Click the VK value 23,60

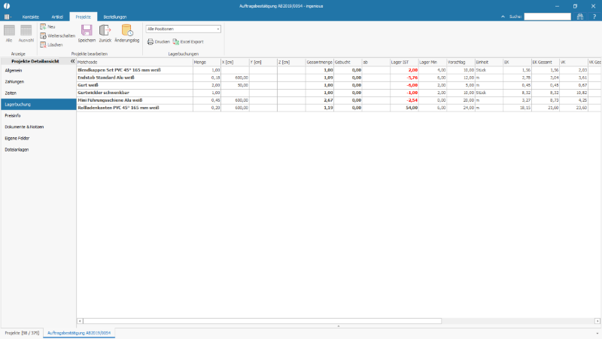(582, 108)
